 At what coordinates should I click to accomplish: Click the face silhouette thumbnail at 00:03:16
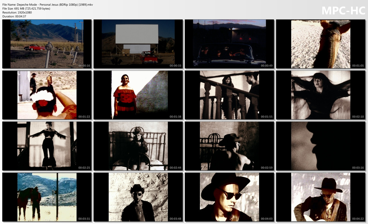321,146
